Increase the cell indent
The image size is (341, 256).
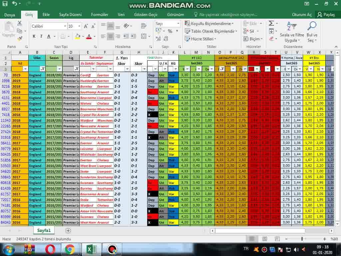point(133,36)
